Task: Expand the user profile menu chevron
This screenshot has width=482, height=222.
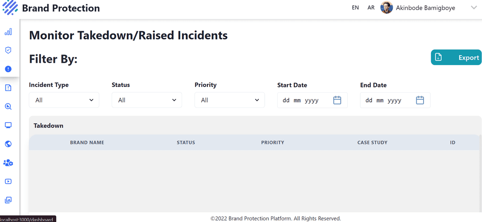Action: (x=474, y=8)
